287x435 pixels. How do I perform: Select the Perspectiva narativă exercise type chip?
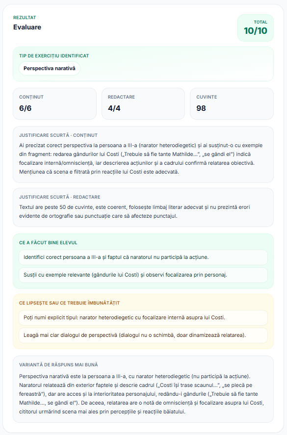tap(50, 69)
